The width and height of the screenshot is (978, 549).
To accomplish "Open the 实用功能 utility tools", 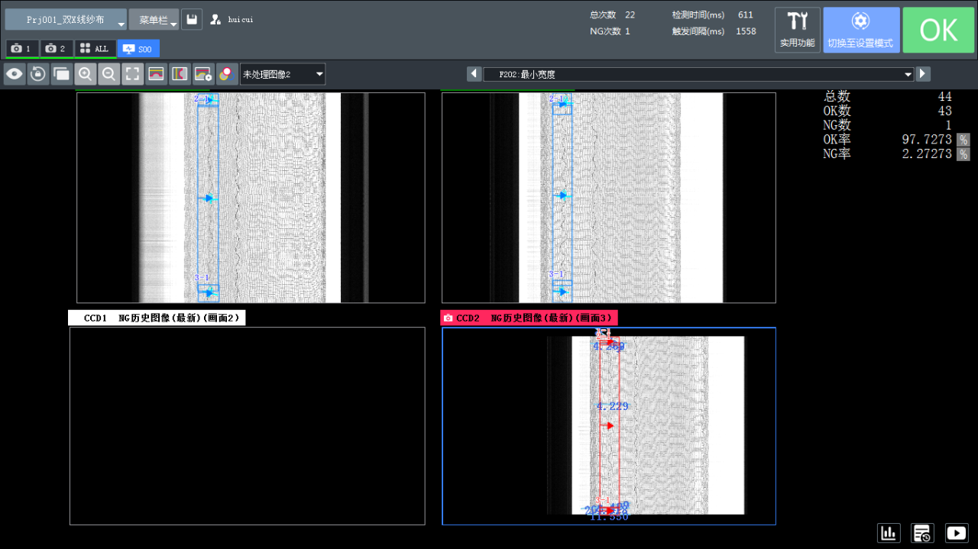I will click(x=797, y=30).
